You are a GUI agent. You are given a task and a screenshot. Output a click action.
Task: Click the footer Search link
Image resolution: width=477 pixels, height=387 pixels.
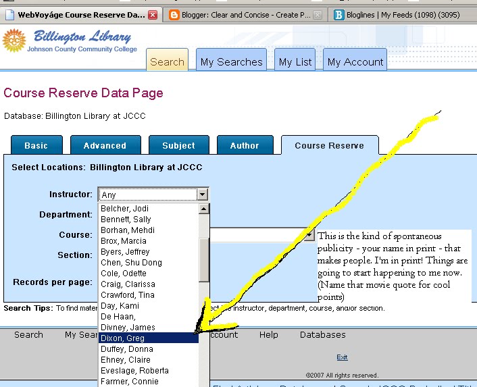28,335
